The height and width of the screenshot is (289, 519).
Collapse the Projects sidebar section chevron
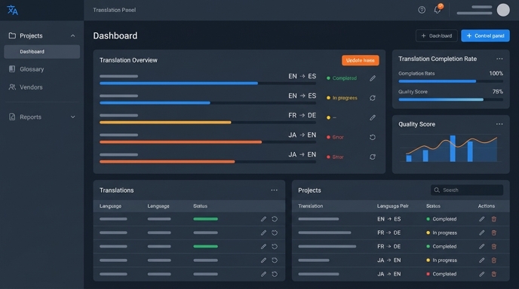(x=73, y=35)
